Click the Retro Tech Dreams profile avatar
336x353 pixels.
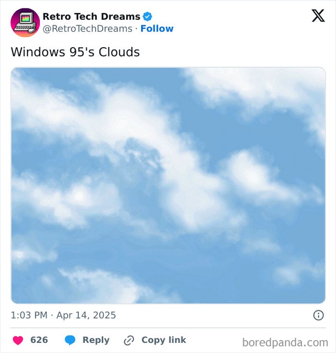point(25,23)
